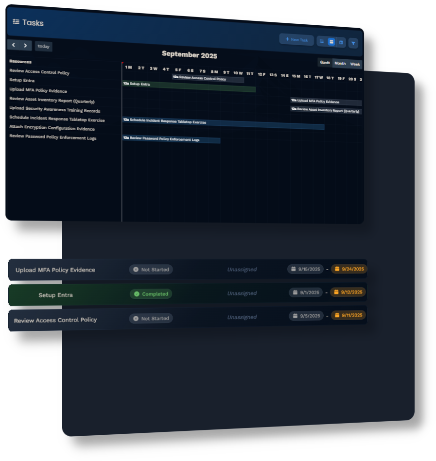436x461 pixels.
Task: Click Not Started status on Review Access row
Action: [151, 318]
